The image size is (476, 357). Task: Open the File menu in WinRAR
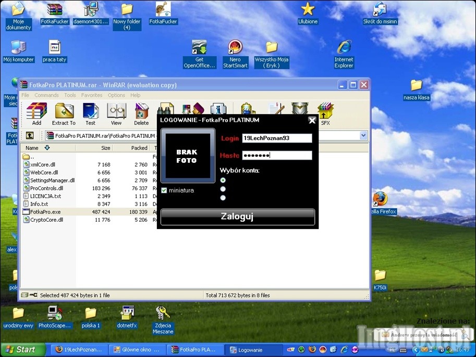click(25, 95)
